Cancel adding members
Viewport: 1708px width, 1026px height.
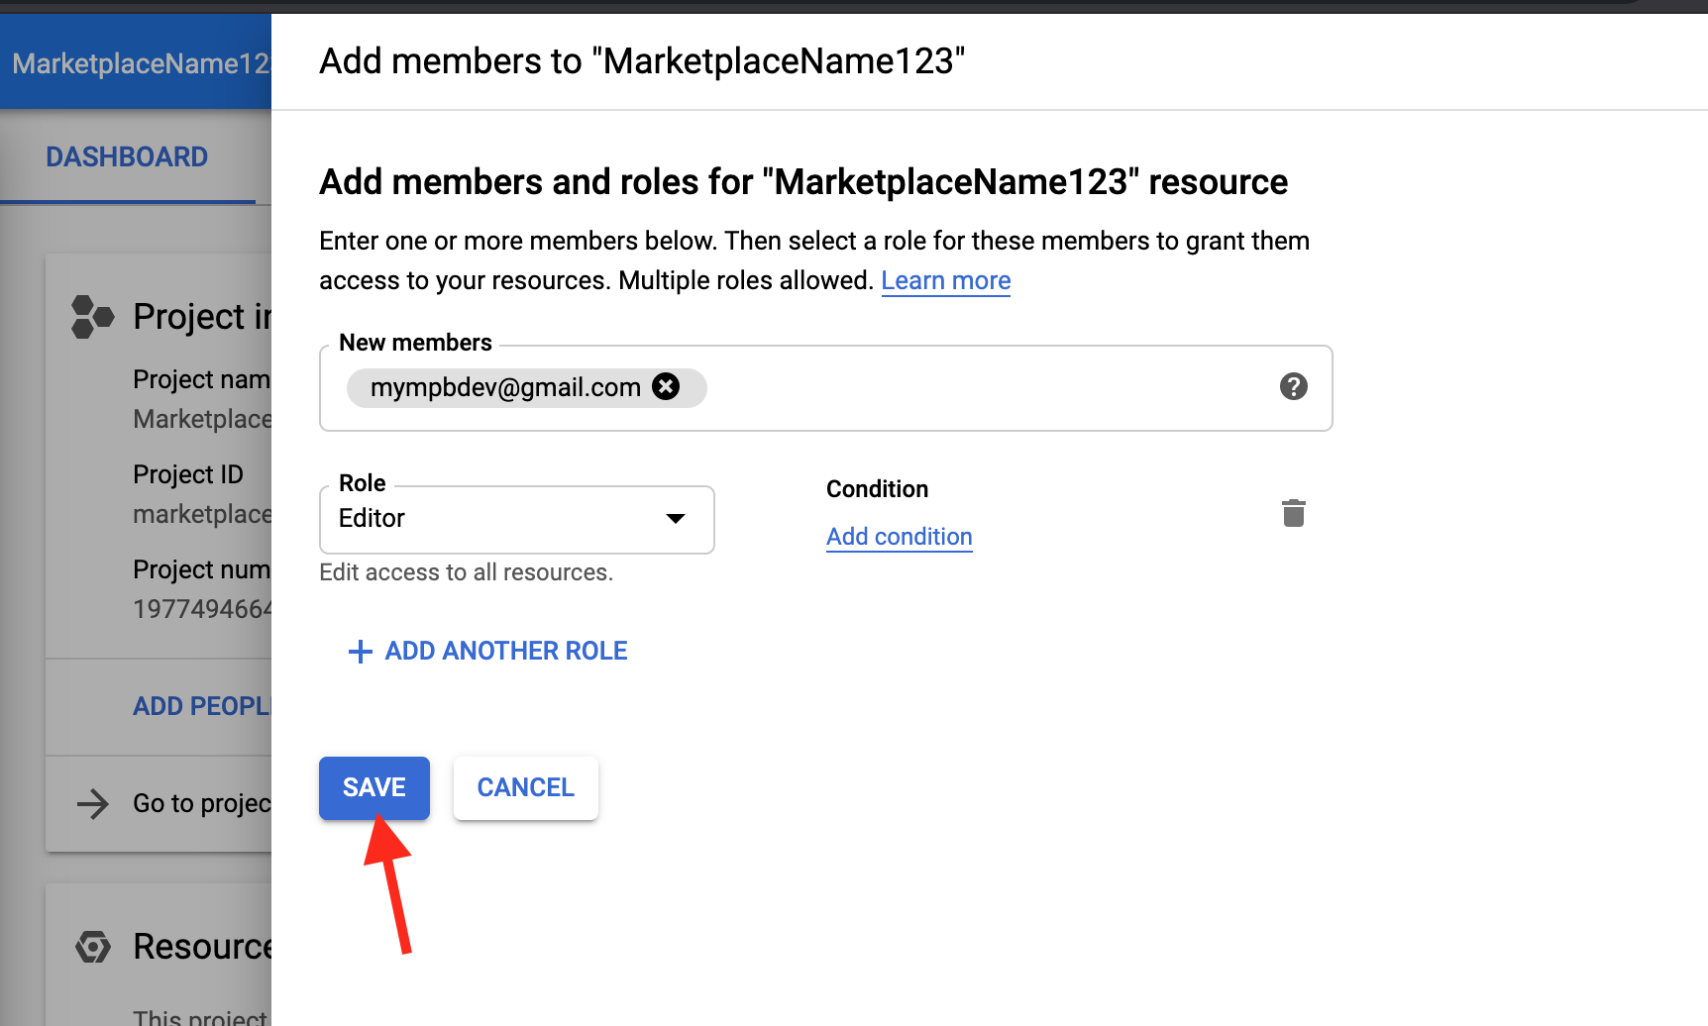pyautogui.click(x=525, y=787)
